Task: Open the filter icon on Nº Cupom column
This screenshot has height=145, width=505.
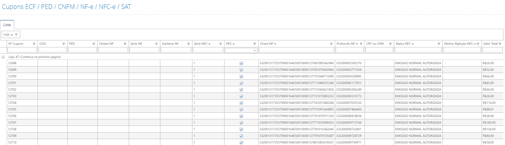Action: click(34, 44)
